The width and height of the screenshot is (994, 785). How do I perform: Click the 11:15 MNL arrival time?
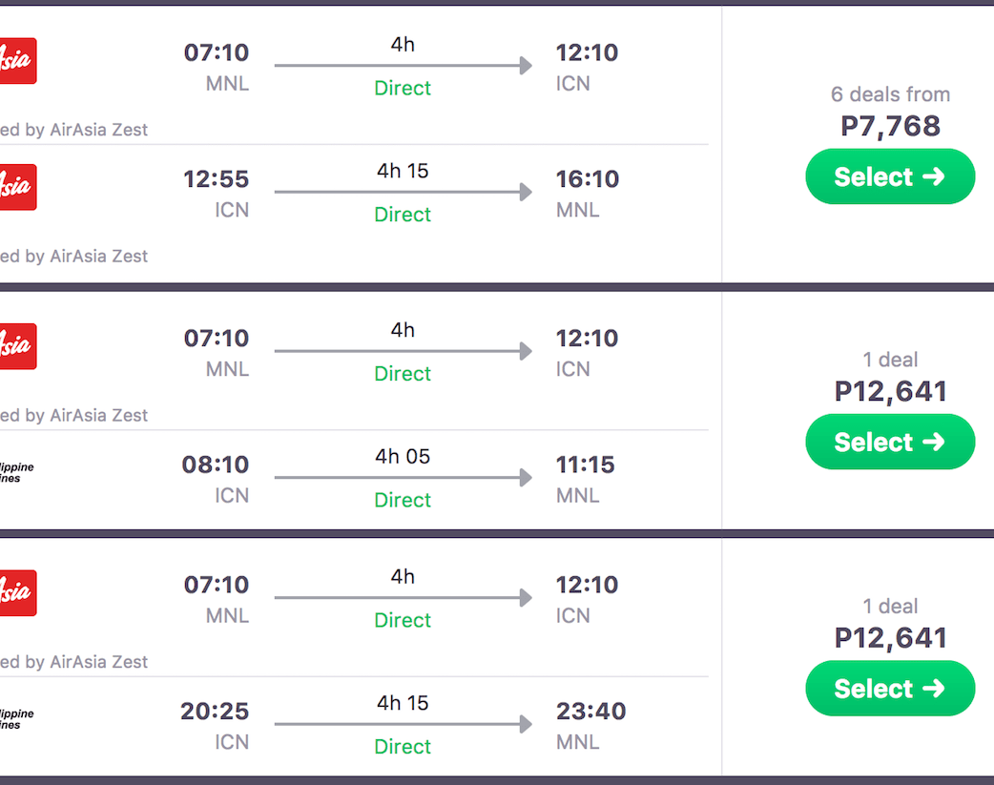click(x=585, y=465)
